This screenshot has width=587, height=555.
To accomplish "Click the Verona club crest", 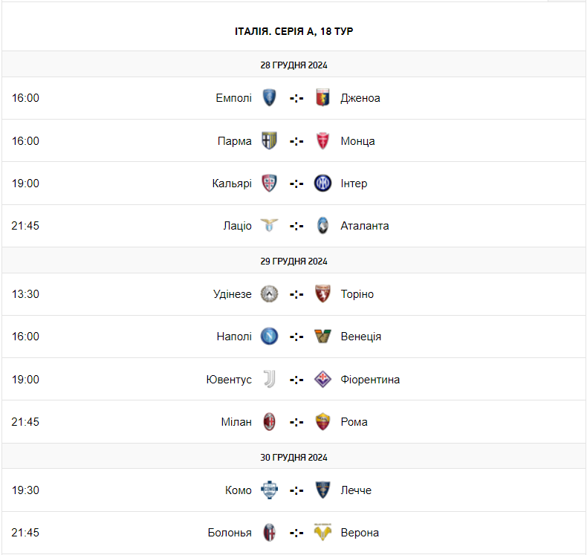I will point(322,533).
